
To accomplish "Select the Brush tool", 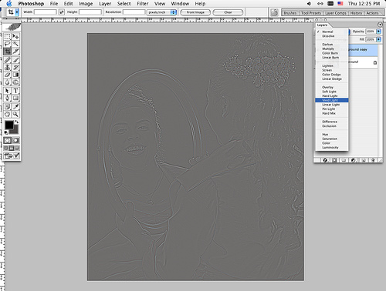I will [15, 60].
